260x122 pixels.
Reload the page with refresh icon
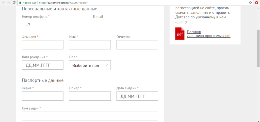point(14,3)
